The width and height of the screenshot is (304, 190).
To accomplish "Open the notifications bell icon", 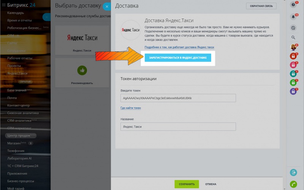I will [293, 17].
